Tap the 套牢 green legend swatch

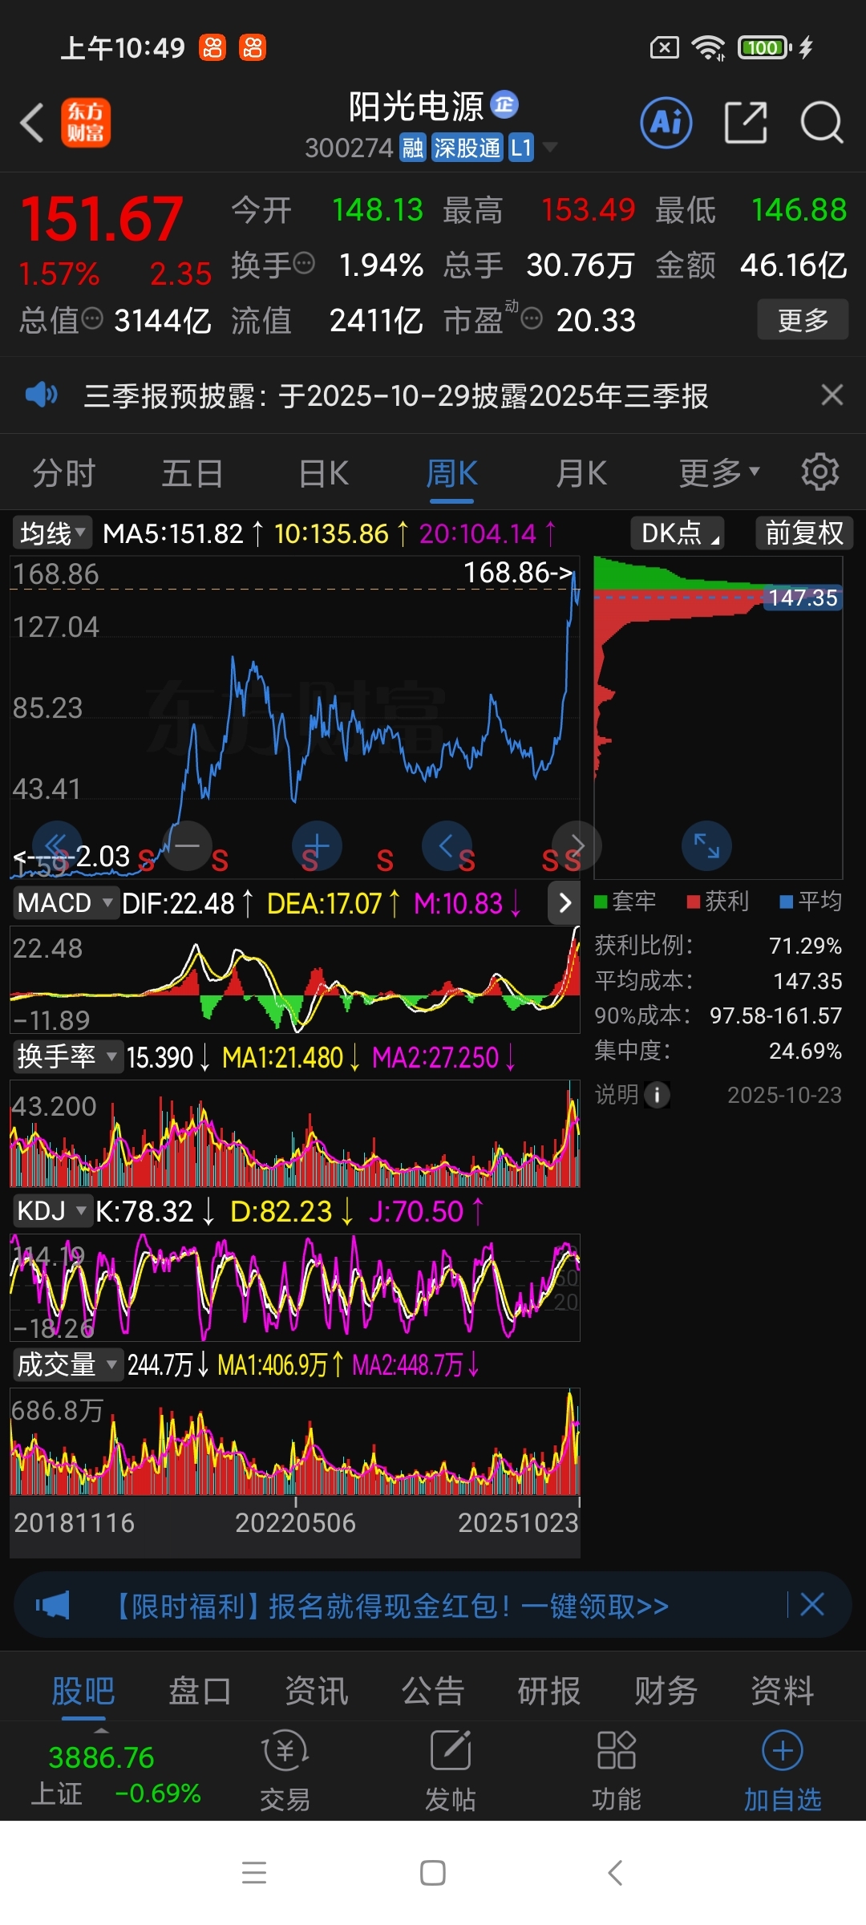[x=601, y=902]
